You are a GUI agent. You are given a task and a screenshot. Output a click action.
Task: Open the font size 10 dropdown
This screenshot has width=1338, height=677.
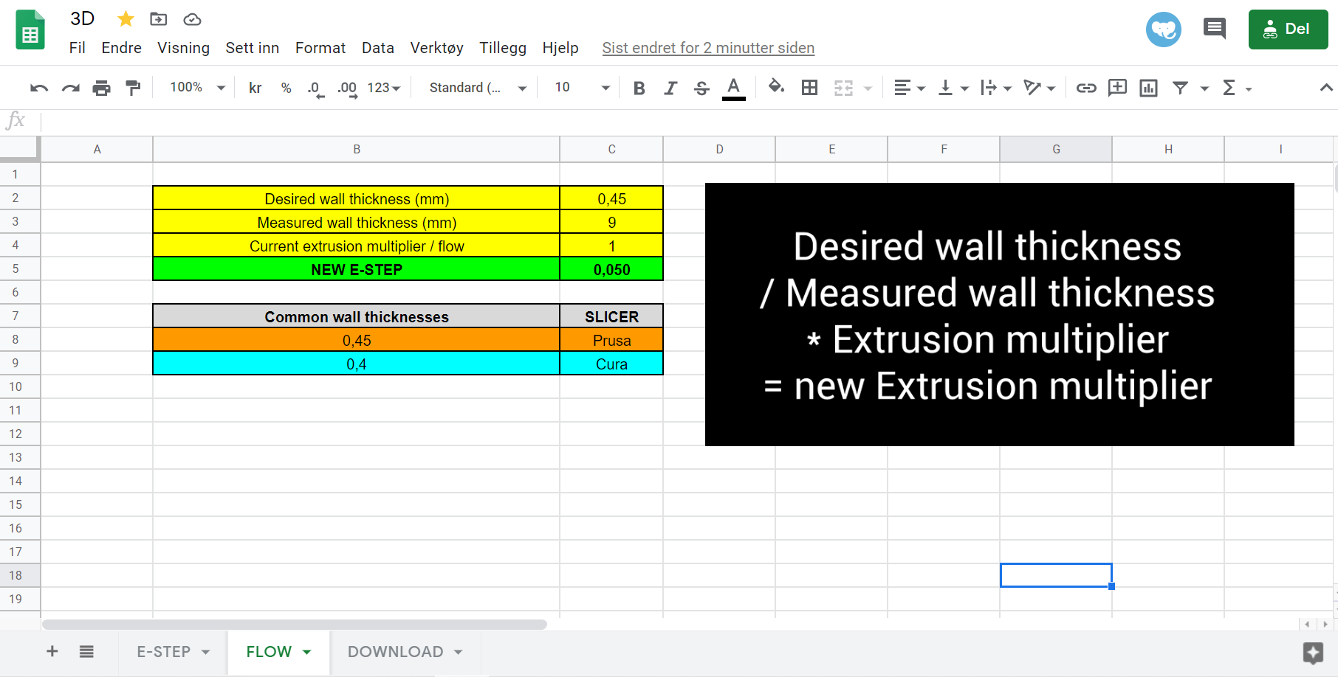click(x=583, y=88)
